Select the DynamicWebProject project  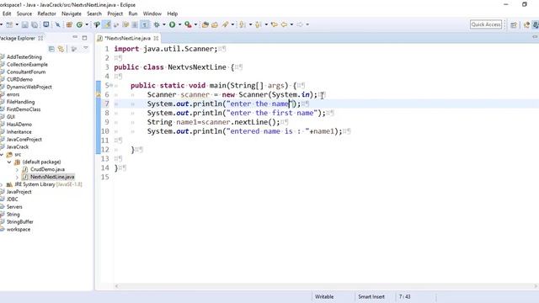[x=29, y=87]
